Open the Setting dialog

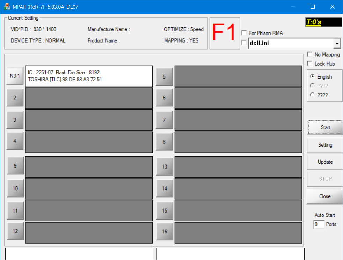point(325,145)
